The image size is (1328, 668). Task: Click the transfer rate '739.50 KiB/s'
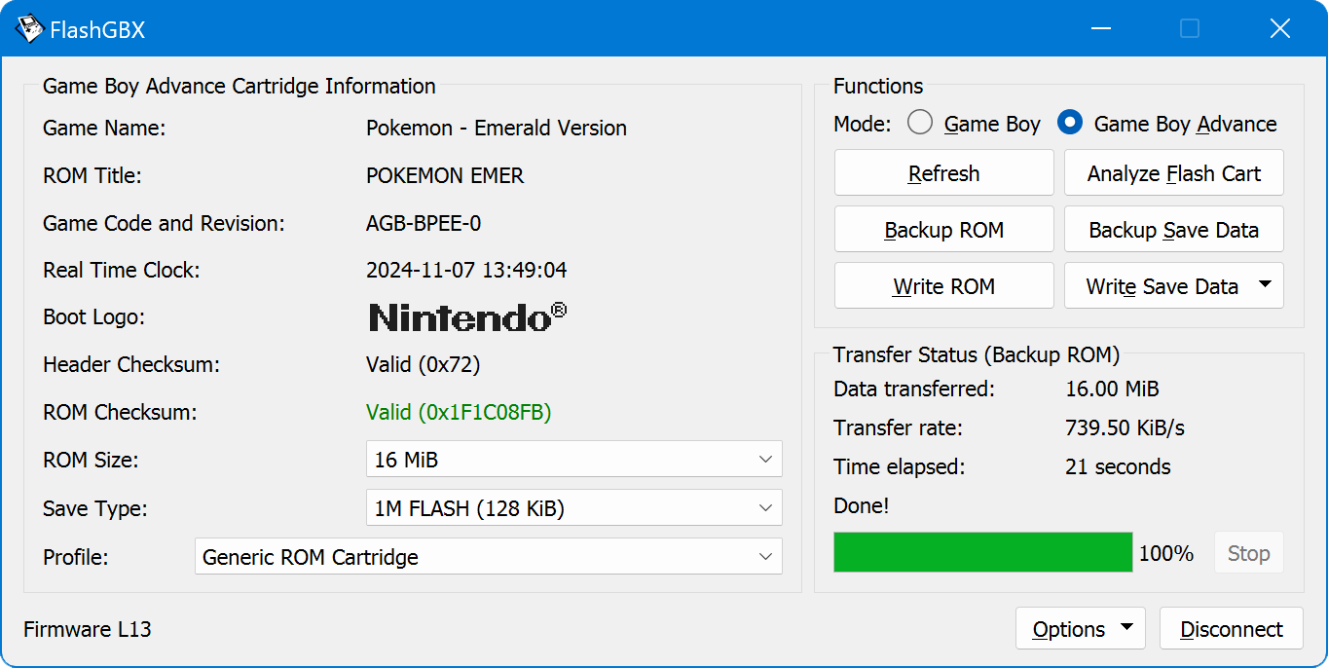point(1125,427)
